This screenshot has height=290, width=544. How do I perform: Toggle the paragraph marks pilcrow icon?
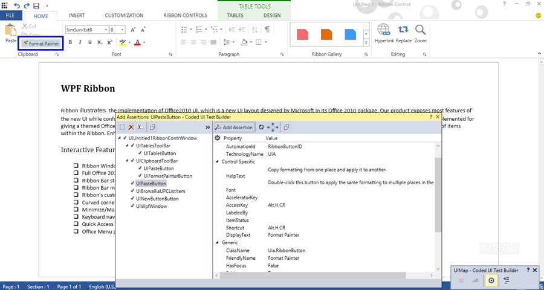(x=267, y=30)
